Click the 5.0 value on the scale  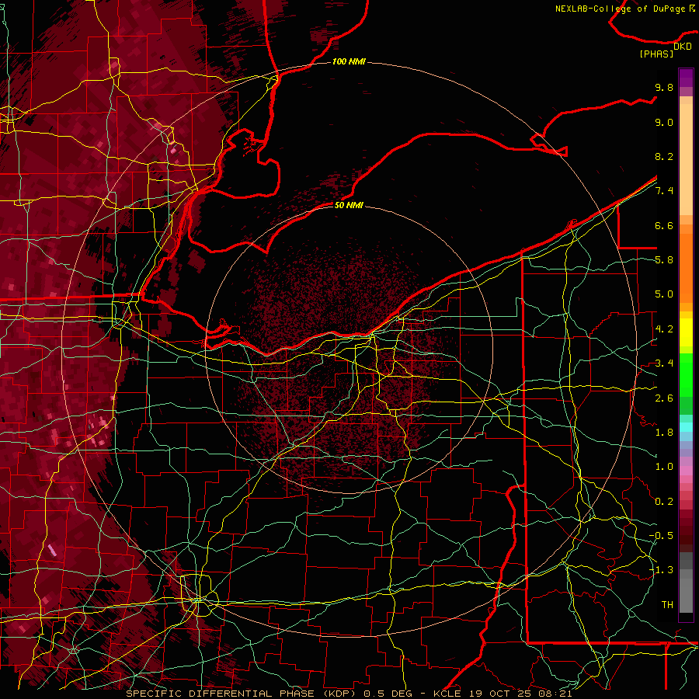click(x=664, y=294)
